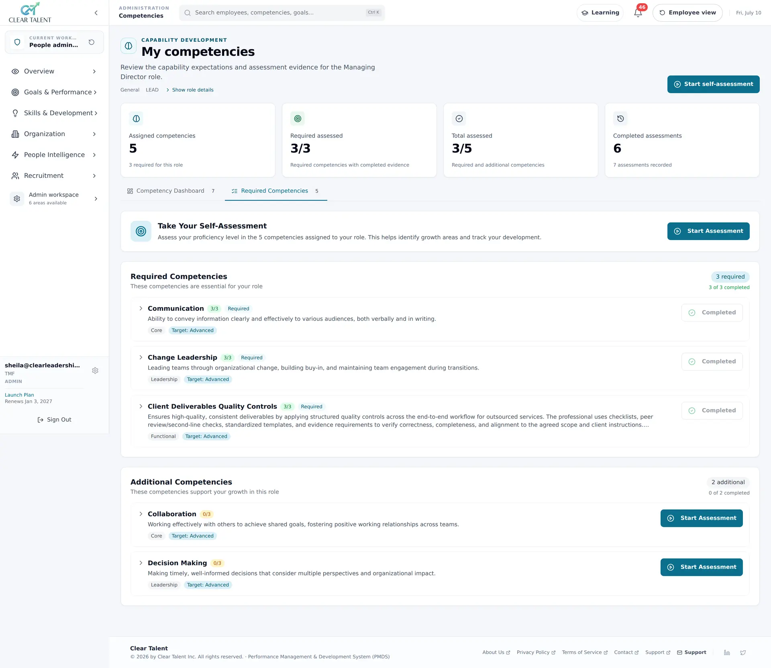This screenshot has height=668, width=771.
Task: Open the notifications bell
Action: click(638, 13)
